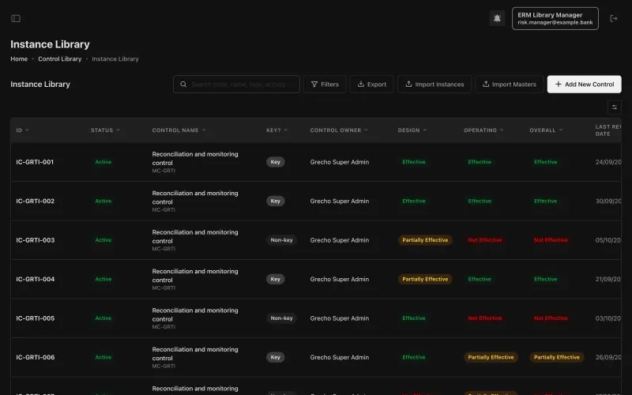632x395 pixels.
Task: Click Effective design value for IC-GRTI-001
Action: 413,162
